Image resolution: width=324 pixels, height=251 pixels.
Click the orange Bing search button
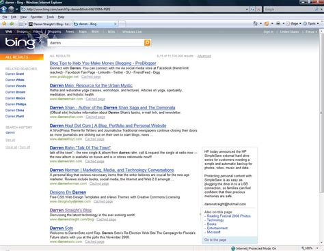[147, 43]
